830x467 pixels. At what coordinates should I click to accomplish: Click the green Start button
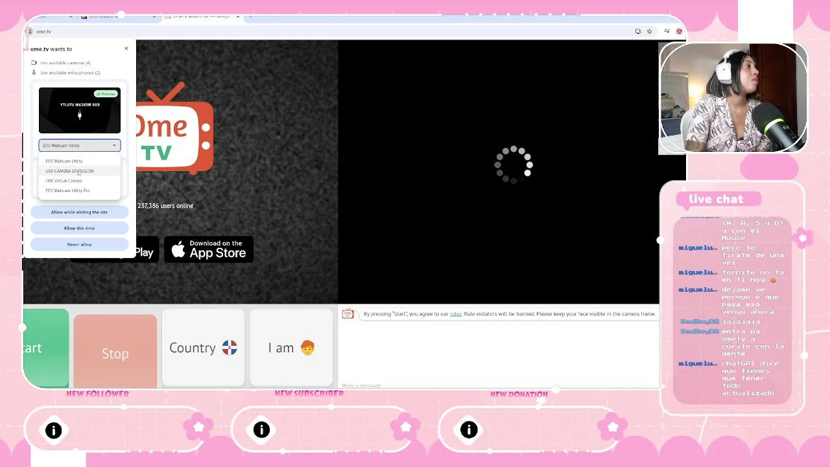click(46, 348)
